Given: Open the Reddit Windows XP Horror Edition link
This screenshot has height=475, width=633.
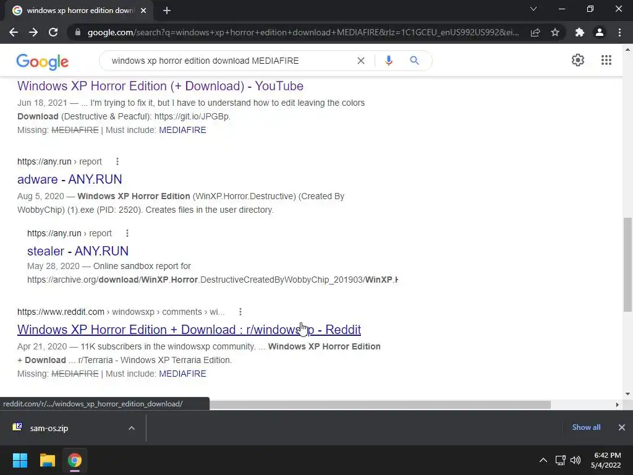Looking at the screenshot, I should [189, 330].
